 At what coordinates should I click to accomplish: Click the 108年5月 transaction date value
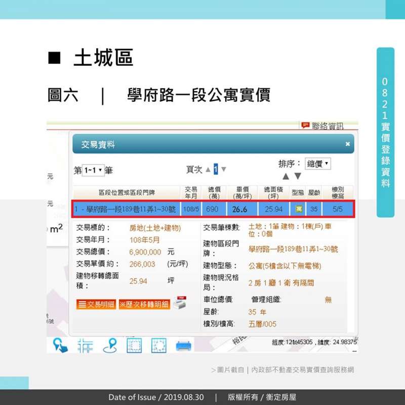[144, 240]
